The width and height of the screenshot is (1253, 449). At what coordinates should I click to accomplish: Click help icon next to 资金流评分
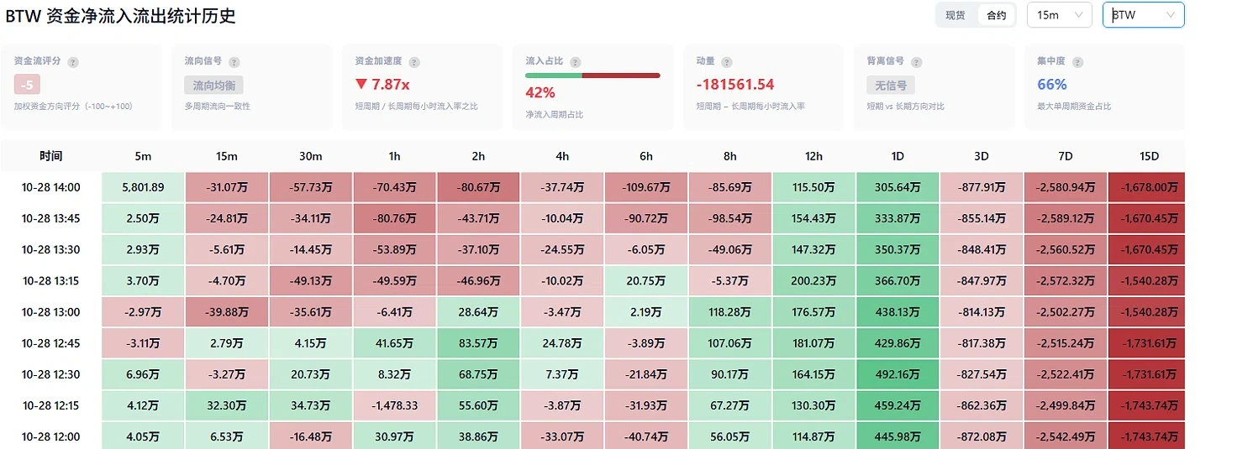click(x=74, y=62)
